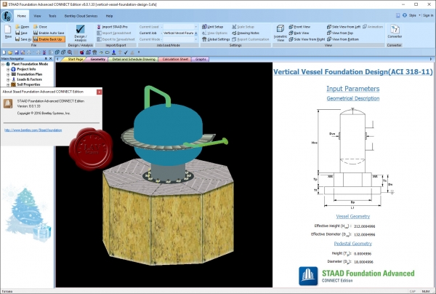436x294 pixels.
Task: Click Import STAAD.Pro
Action: coord(113,27)
